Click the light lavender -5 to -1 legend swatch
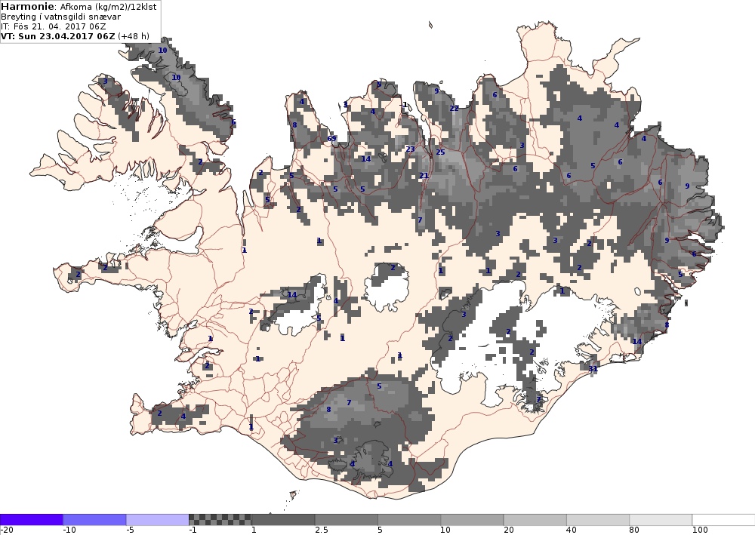Viewport: 755px width, 535px height. pyautogui.click(x=158, y=520)
